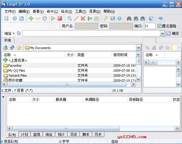Click the 确定 connect button
This screenshot has height=144, width=182.
pyautogui.click(x=173, y=34)
